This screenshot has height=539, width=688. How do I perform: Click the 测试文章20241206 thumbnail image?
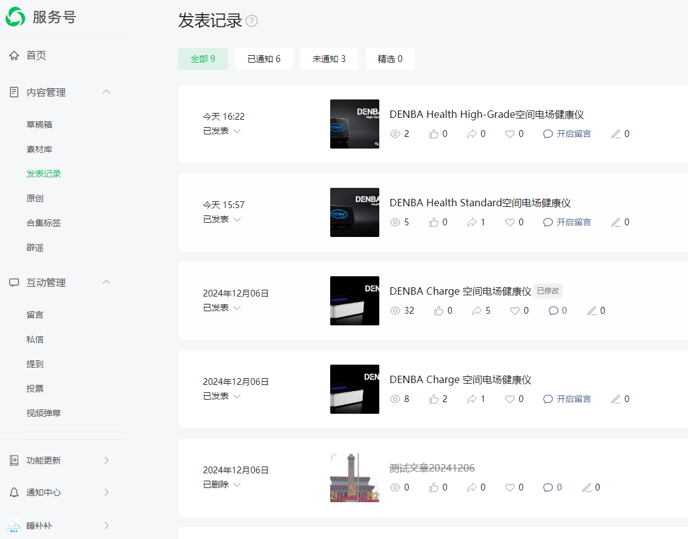[355, 478]
